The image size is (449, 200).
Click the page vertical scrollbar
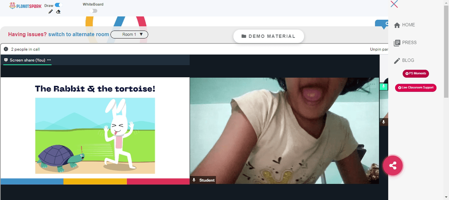446,52
